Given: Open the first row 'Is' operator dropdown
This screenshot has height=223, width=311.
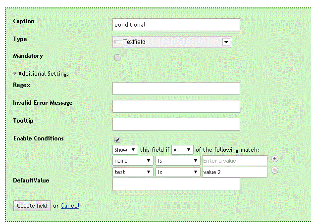Looking at the screenshot, I should click(177, 161).
